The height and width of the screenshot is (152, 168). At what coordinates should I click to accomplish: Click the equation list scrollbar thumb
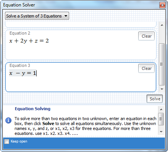[x=162, y=65]
